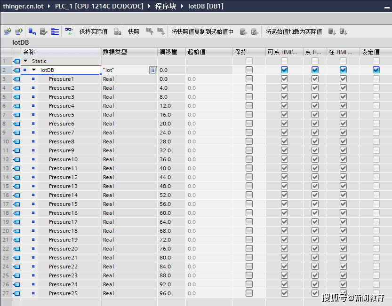
Task: Click the load start values as actual icon
Action: pyautogui.click(x=333, y=31)
